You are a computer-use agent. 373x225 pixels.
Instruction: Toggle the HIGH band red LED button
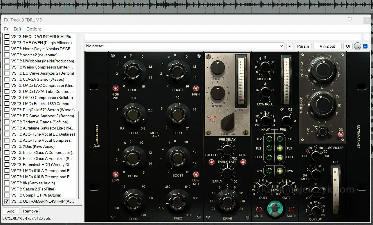pyautogui.click(x=196, y=88)
